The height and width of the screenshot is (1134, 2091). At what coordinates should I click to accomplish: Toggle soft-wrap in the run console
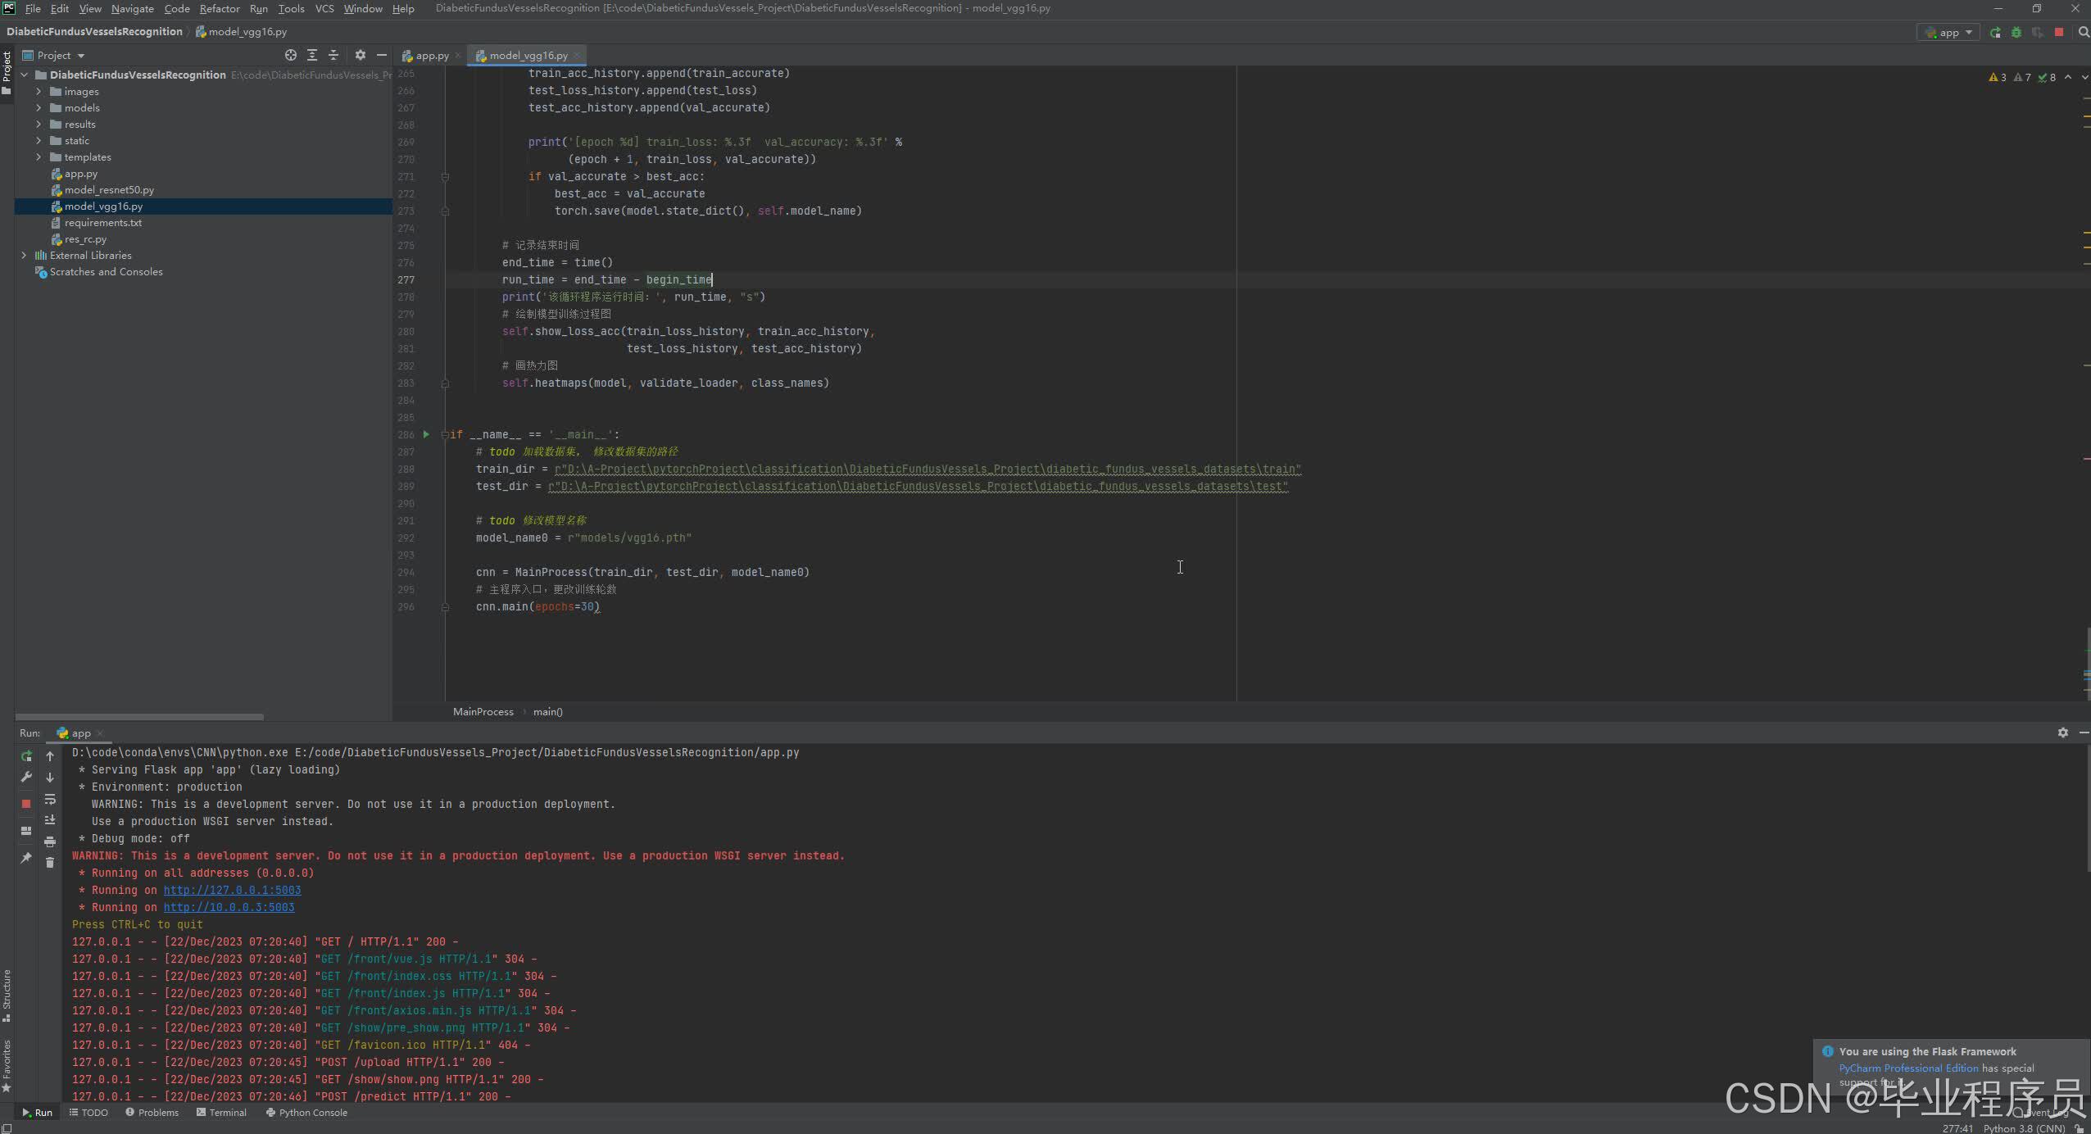tap(50, 799)
